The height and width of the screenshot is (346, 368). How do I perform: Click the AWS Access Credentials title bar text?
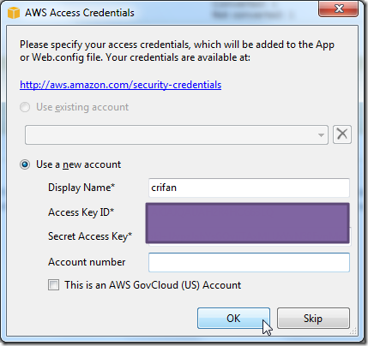click(80, 13)
